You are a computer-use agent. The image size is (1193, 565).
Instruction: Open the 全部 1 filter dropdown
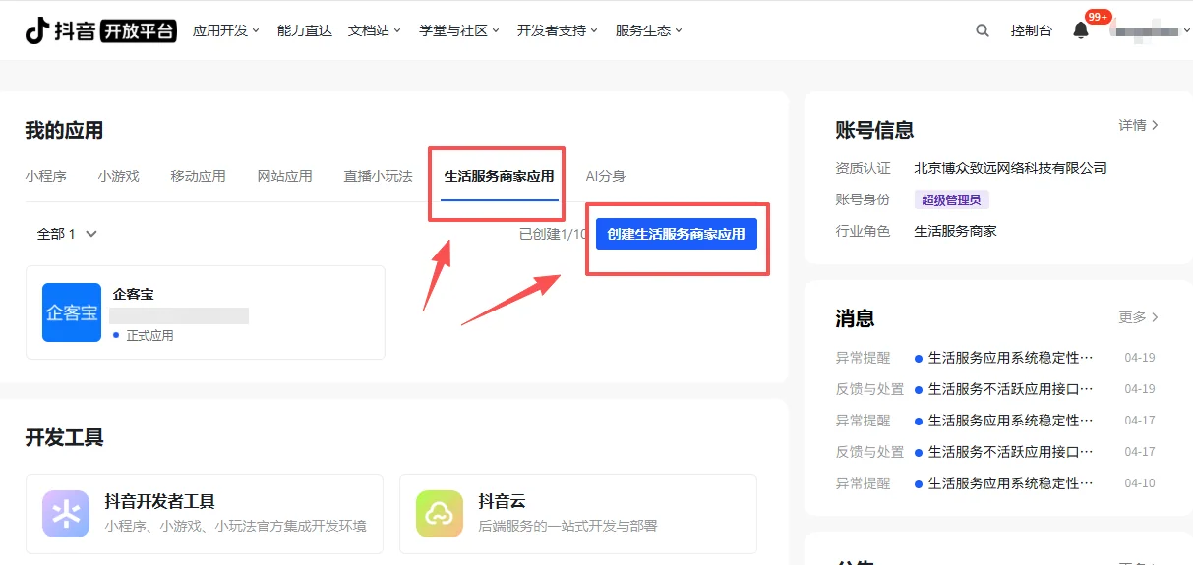[x=67, y=234]
